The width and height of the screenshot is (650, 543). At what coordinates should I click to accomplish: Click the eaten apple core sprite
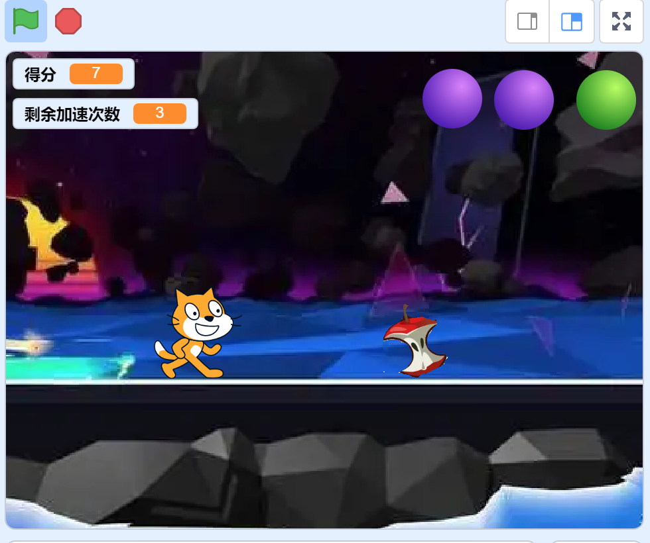pos(415,341)
